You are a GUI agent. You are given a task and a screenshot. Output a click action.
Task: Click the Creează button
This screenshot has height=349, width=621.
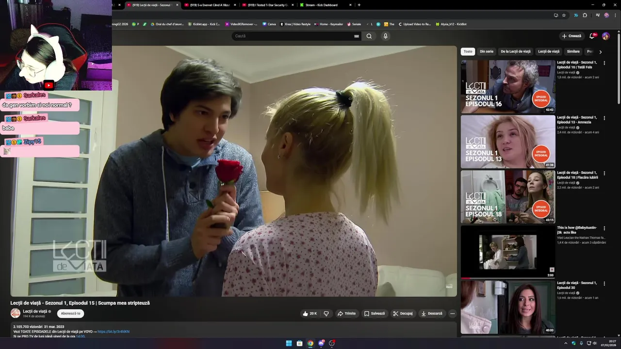[572, 36]
